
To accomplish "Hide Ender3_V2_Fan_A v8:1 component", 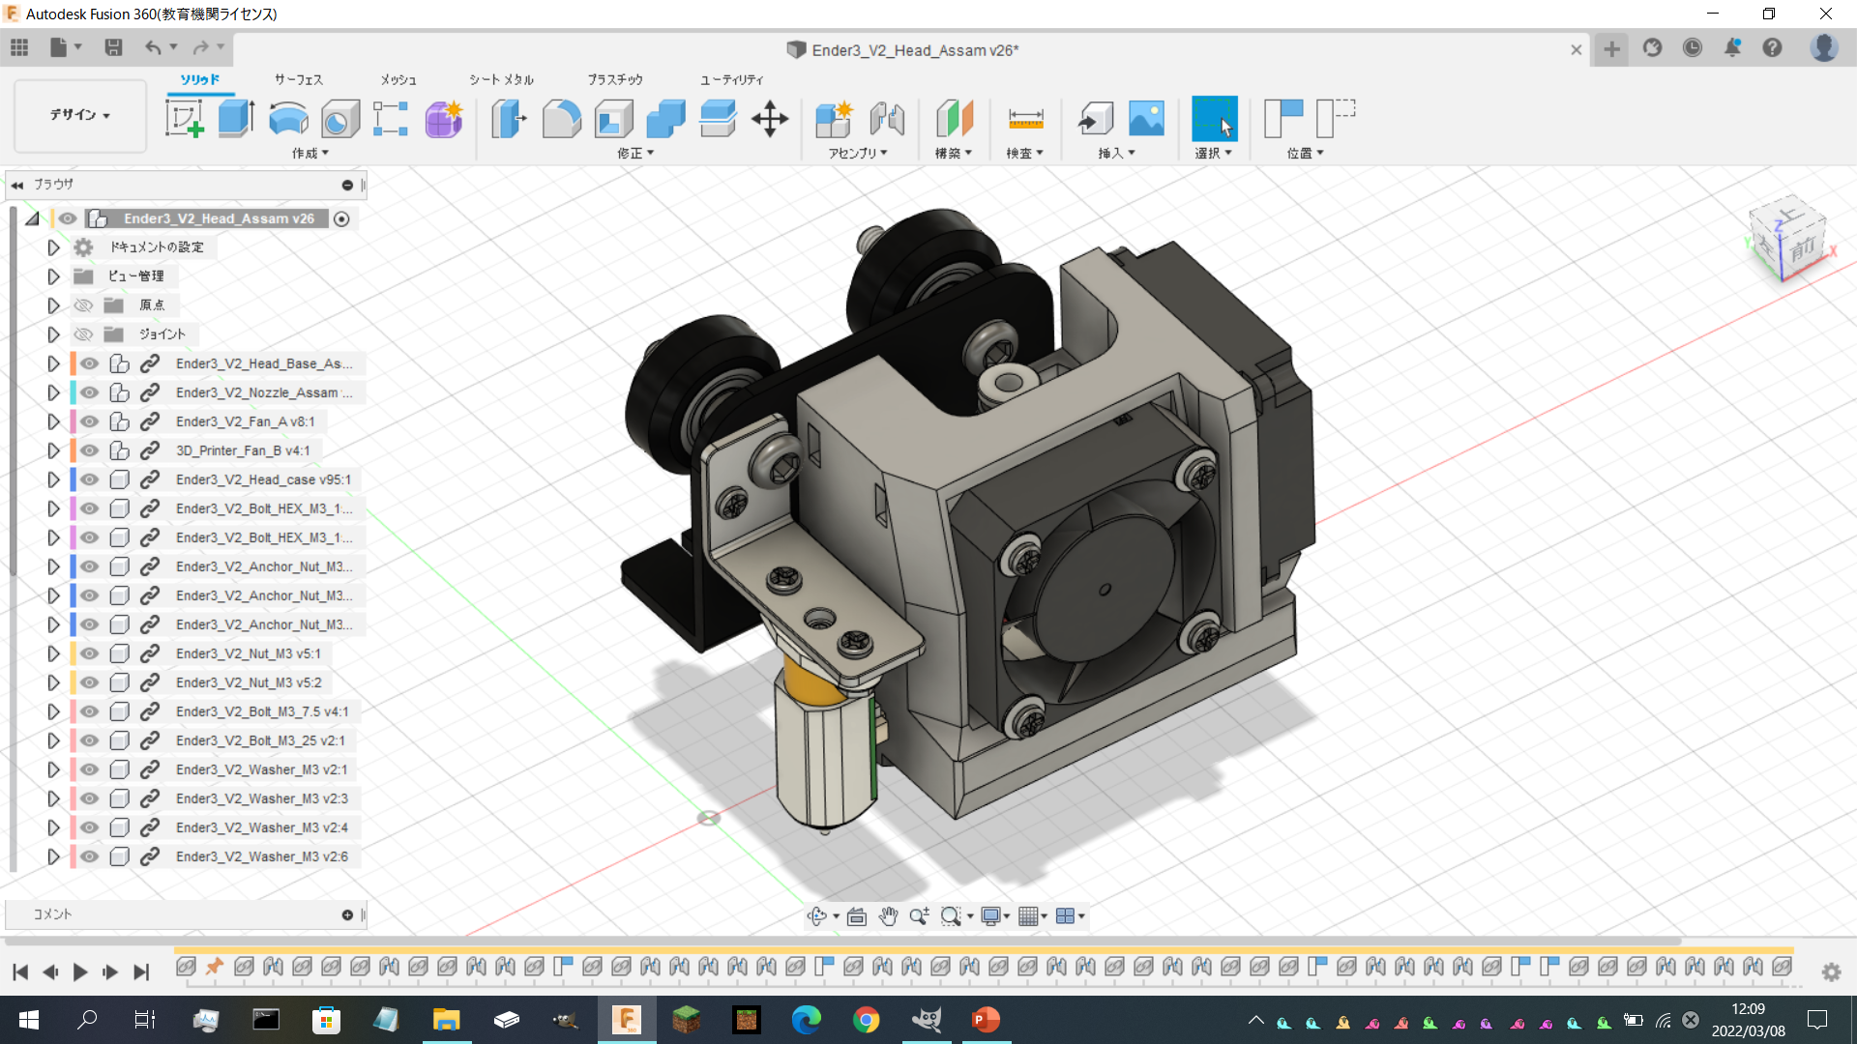I will [90, 421].
